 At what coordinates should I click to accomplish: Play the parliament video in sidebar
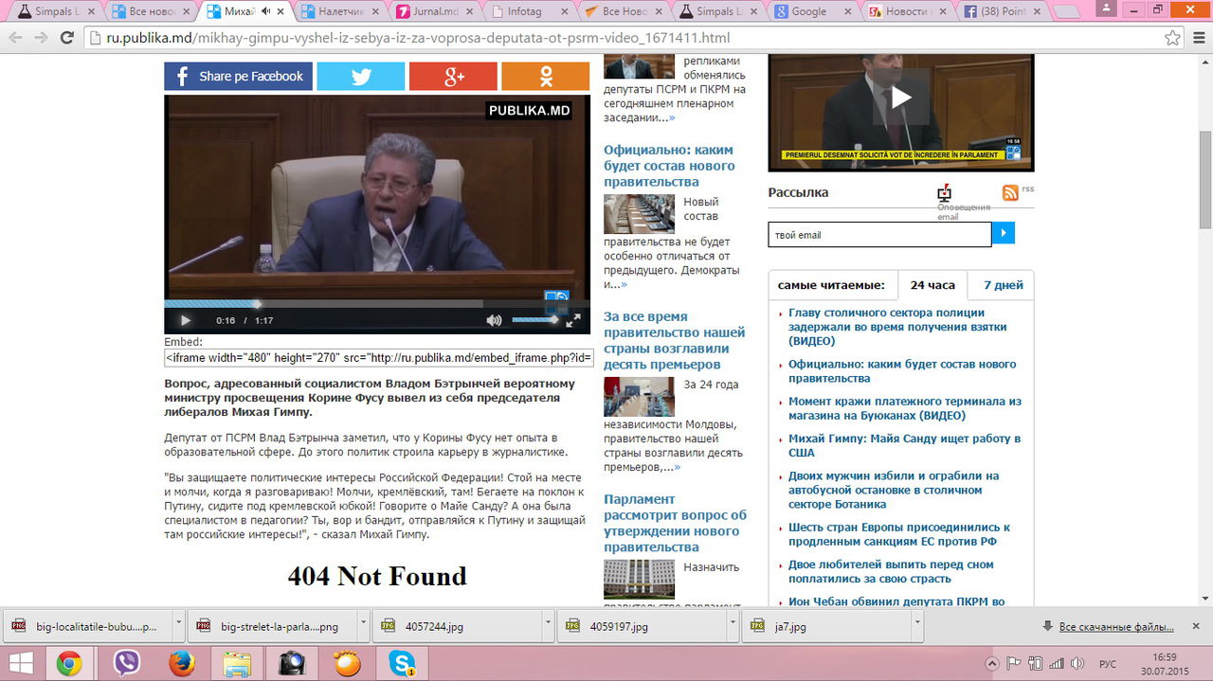900,98
